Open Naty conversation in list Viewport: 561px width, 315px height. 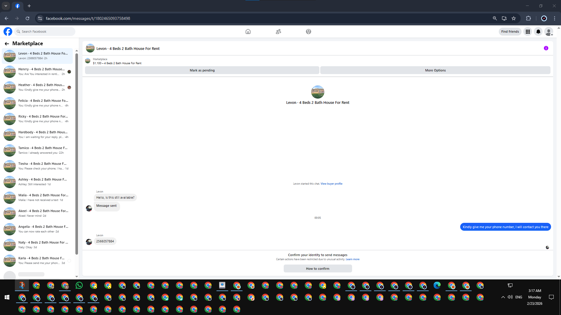tap(37, 245)
